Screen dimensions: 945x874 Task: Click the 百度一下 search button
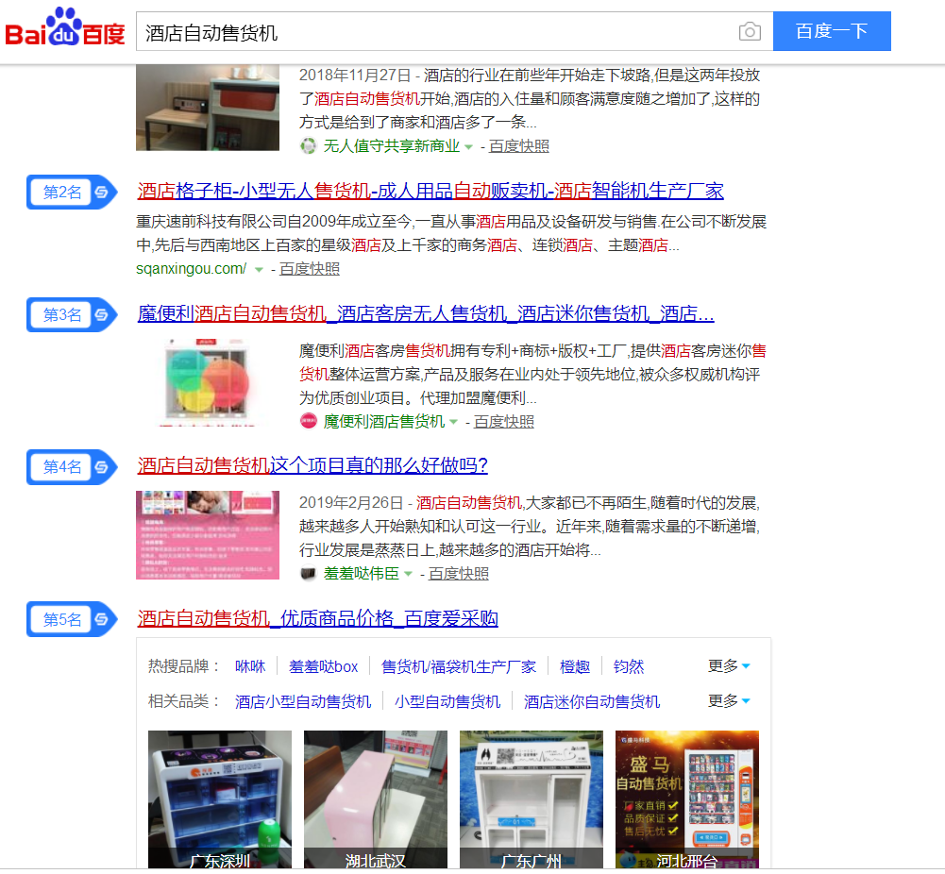tap(832, 31)
